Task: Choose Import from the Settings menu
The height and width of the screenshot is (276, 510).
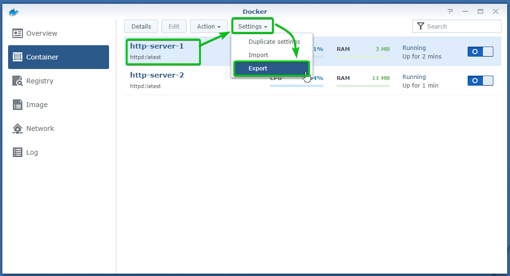Action: [x=258, y=55]
